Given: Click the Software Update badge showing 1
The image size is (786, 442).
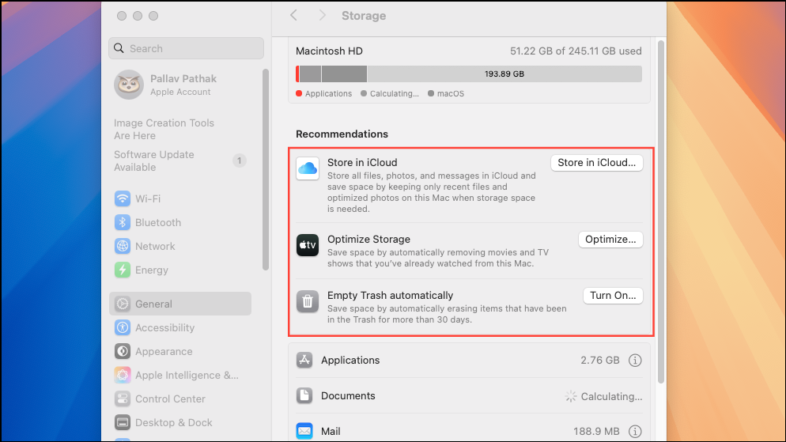Looking at the screenshot, I should [x=239, y=161].
